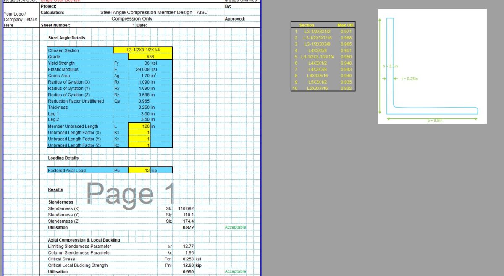The height and width of the screenshot is (276, 504).
Task: Select section L4X3X5/8 in ranking table
Action: click(318, 50)
